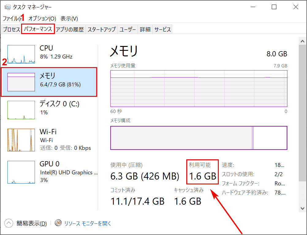
Task: Open the GPU 0 graph item
Action: pos(49,172)
